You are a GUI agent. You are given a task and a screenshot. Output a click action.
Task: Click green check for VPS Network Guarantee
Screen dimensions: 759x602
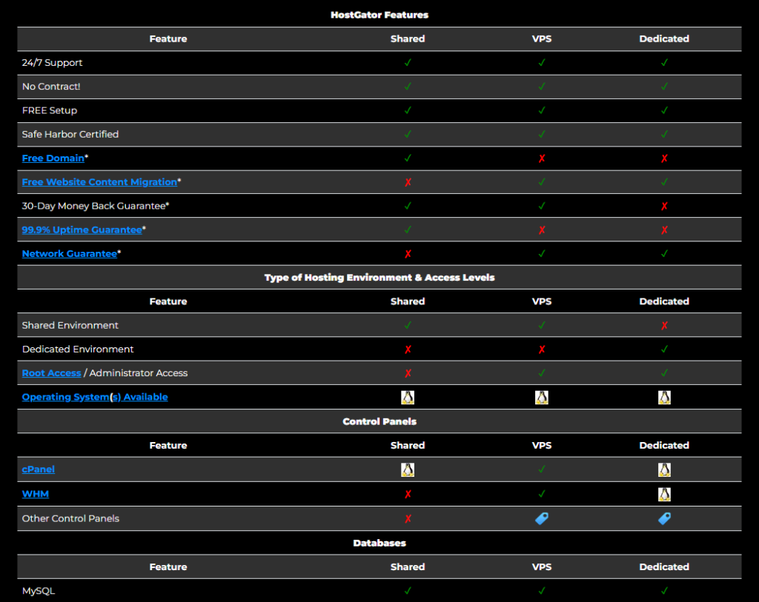(542, 253)
